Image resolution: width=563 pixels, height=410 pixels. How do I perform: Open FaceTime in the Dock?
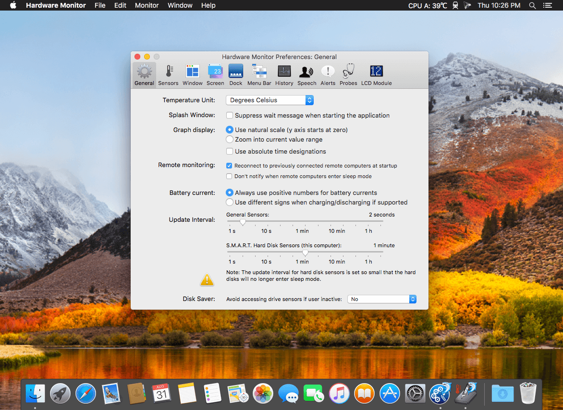click(x=314, y=393)
